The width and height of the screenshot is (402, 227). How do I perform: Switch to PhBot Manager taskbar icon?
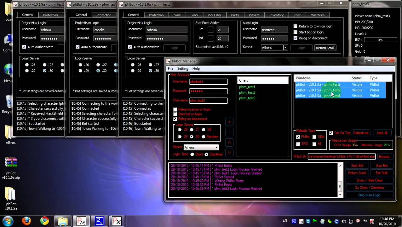coord(81,221)
